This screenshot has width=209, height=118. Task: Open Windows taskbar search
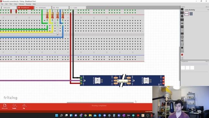pyautogui.click(x=61, y=115)
